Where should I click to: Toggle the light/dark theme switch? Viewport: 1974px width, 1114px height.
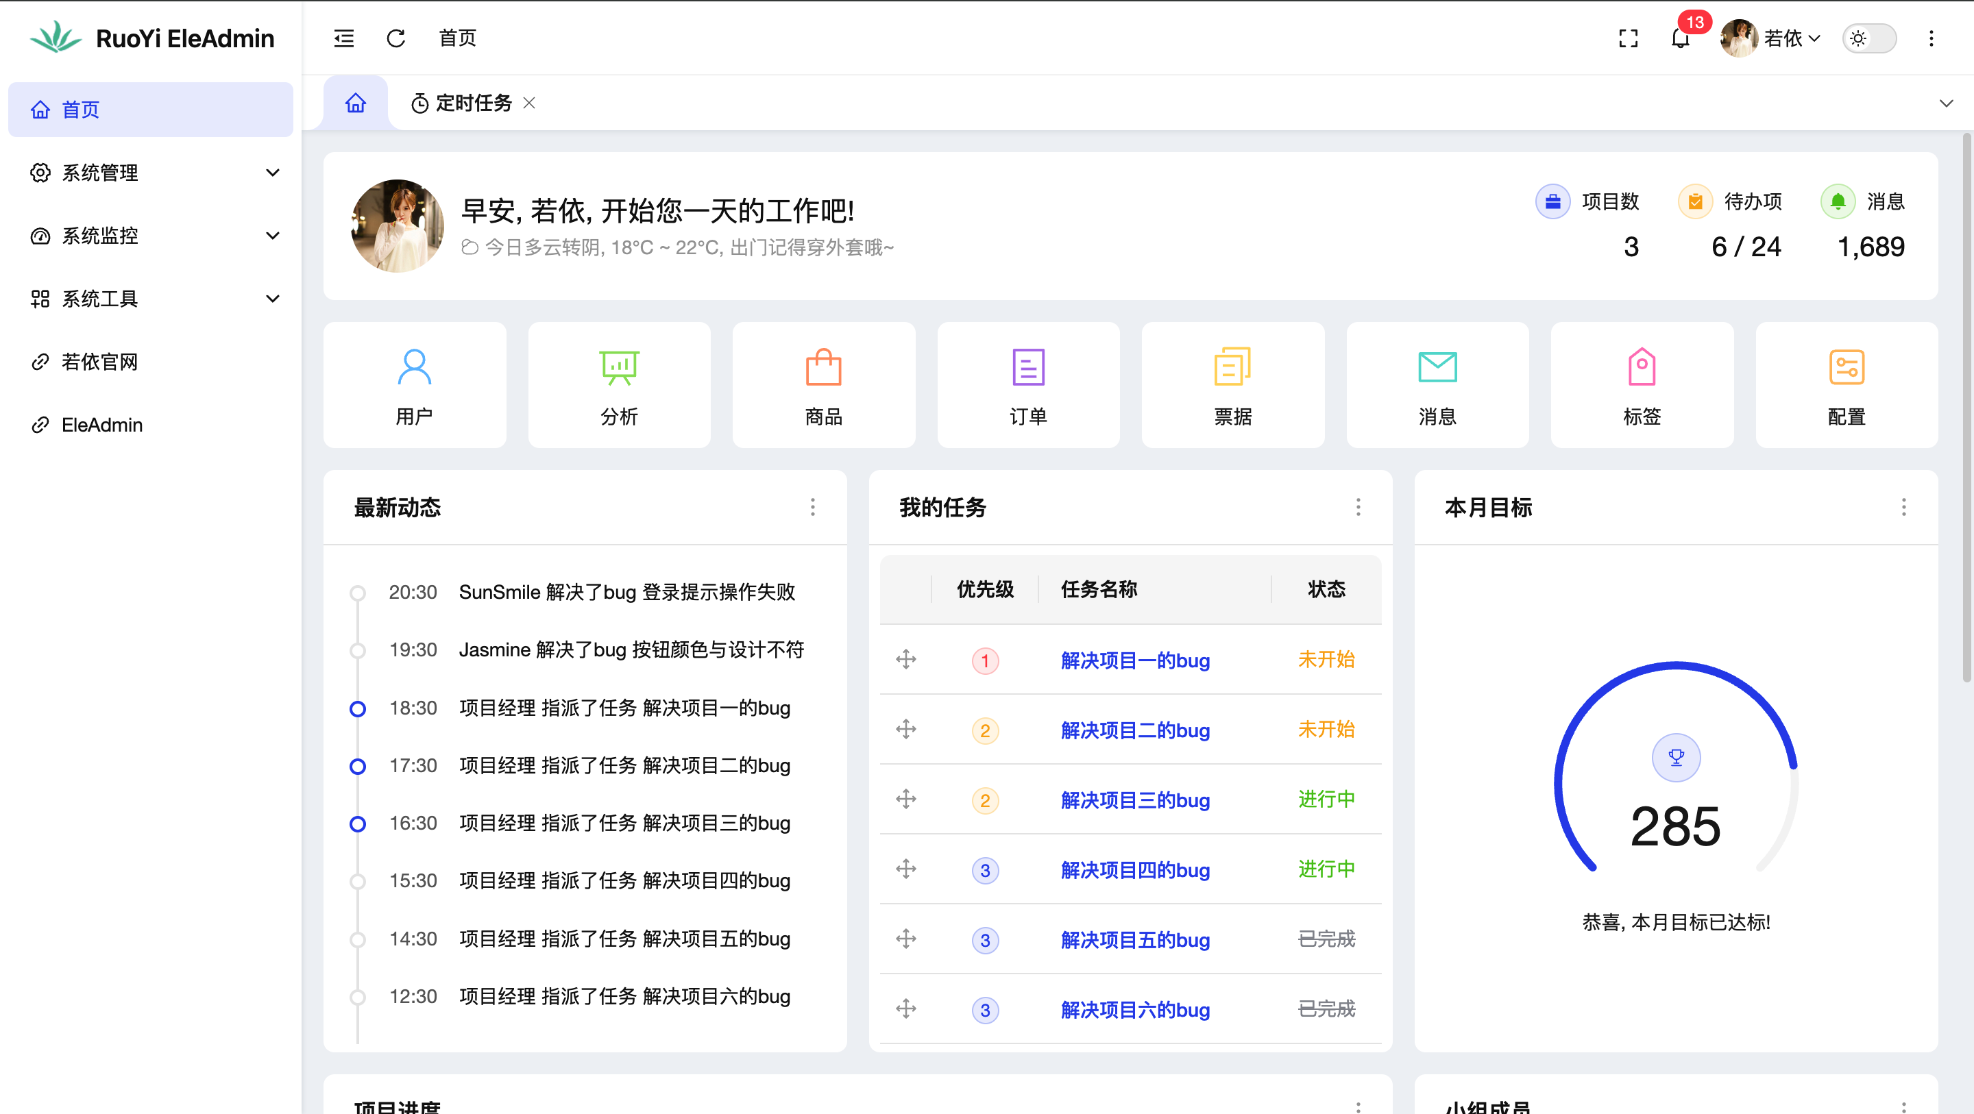(x=1869, y=38)
